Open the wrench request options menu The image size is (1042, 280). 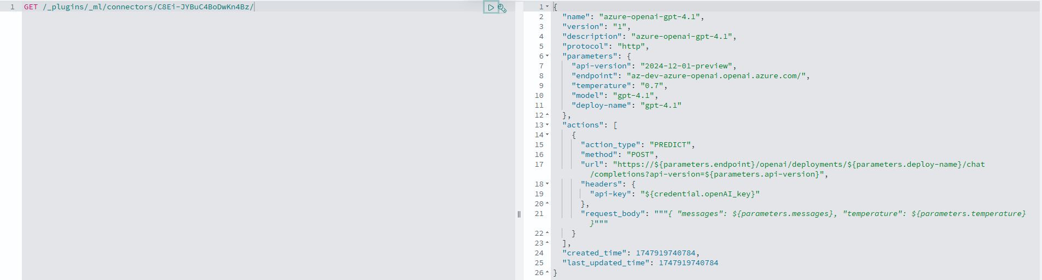(x=502, y=8)
